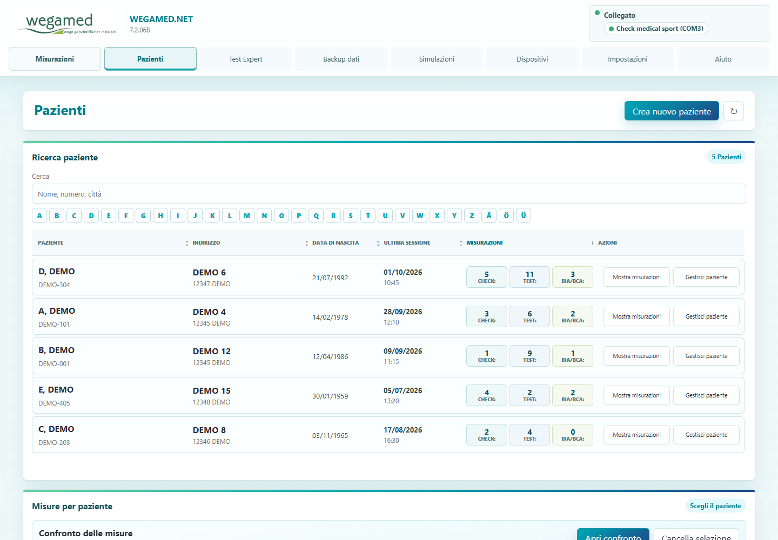778x540 pixels.
Task: Refresh the patient list with reload icon
Action: 734,111
